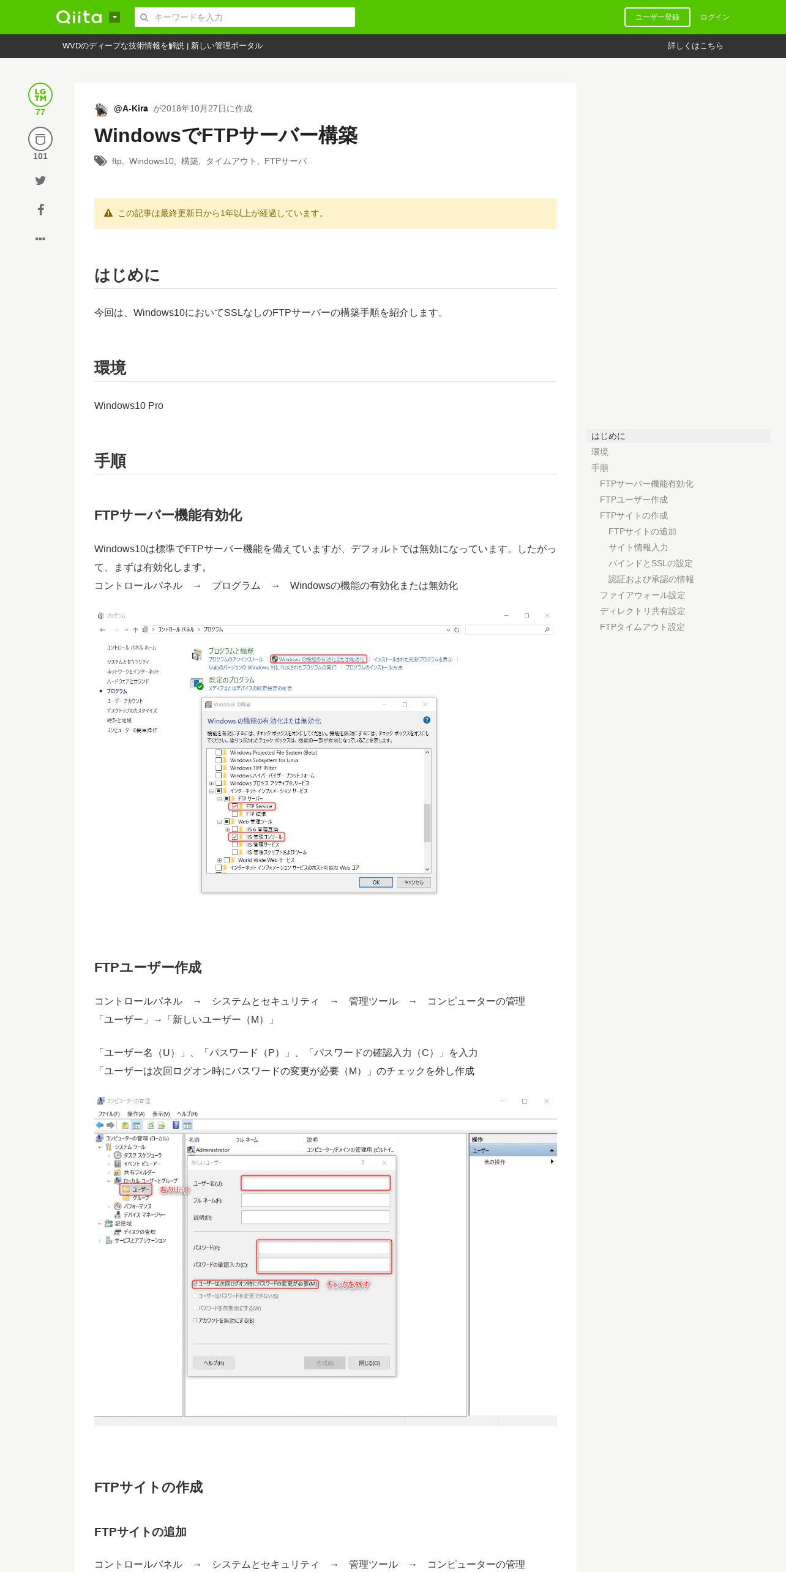This screenshot has width=786, height=1572.
Task: Click the warning icon in yellow notice
Action: tap(108, 213)
